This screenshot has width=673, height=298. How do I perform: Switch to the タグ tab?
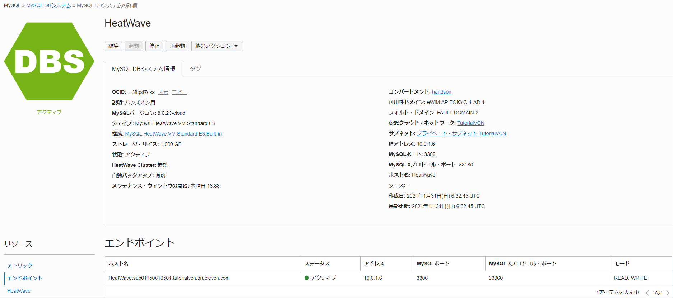point(195,68)
